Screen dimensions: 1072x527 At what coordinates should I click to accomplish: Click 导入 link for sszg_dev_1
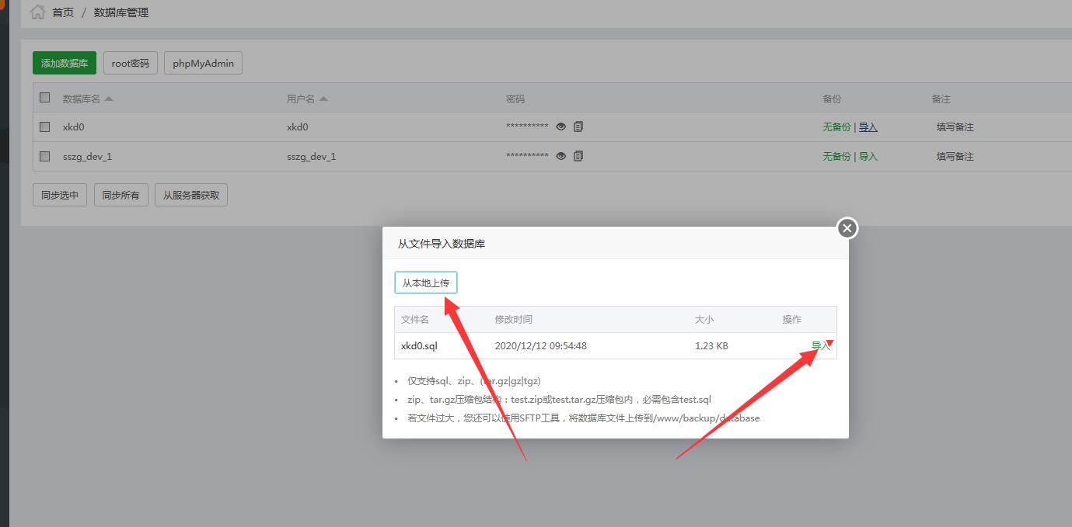868,157
